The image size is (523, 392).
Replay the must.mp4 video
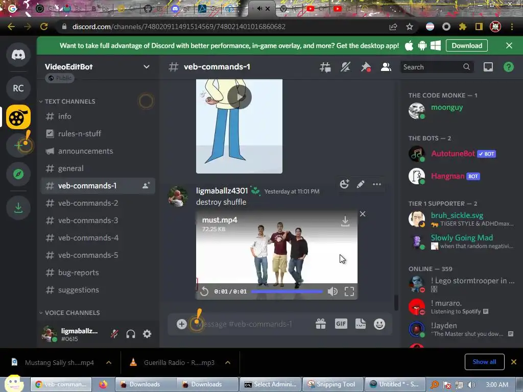point(204,291)
